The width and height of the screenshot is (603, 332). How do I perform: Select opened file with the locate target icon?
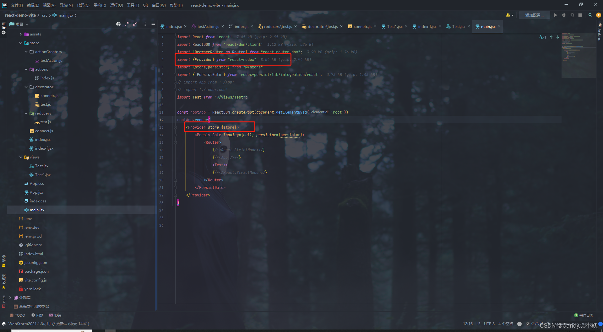click(118, 24)
